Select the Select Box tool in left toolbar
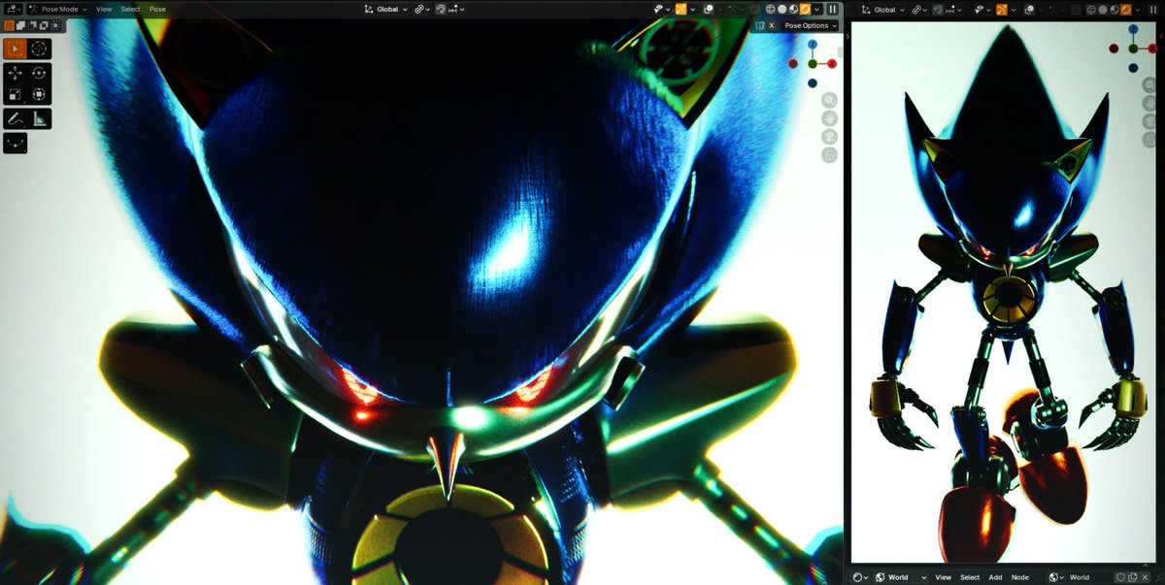 (16, 49)
